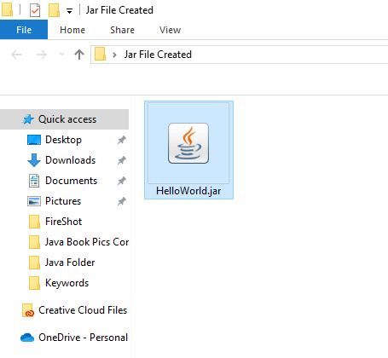This screenshot has height=358, width=388.
Task: Open Downloads in the navigation pane
Action: coord(70,160)
